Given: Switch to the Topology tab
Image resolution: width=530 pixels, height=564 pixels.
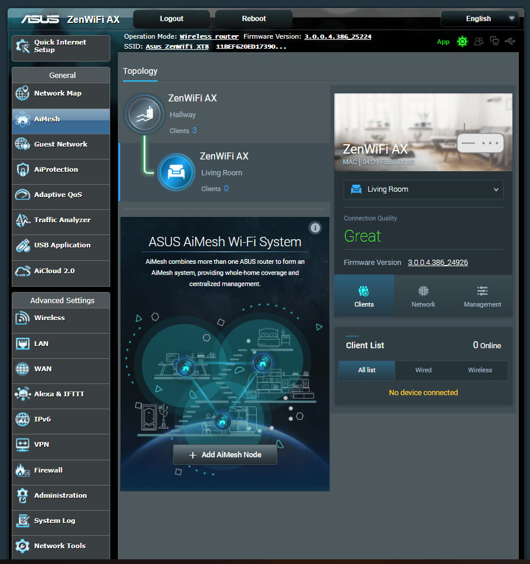Looking at the screenshot, I should coord(140,71).
